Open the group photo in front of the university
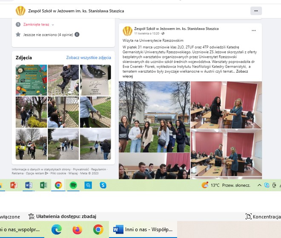Screen dimensions: 281x238 (154, 116)
